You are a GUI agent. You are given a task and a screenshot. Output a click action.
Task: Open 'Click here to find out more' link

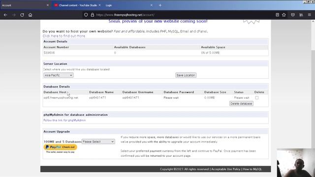tap(64, 36)
